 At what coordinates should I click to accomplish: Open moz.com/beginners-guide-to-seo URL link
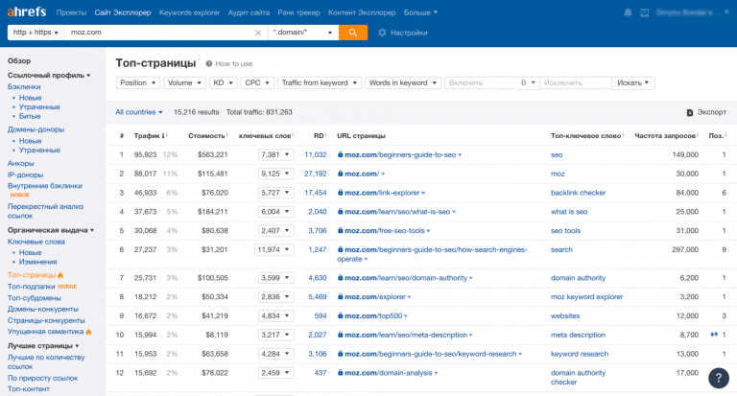400,154
